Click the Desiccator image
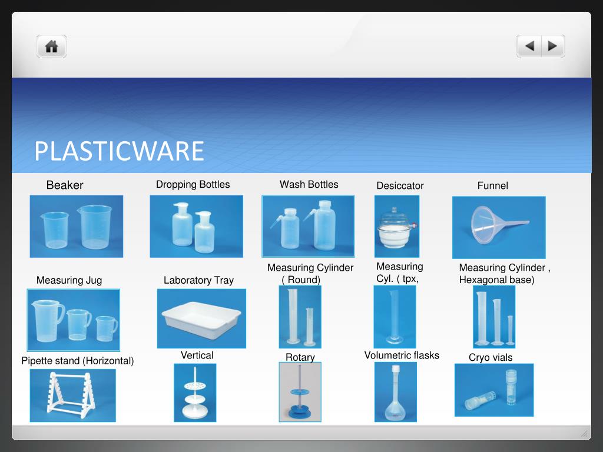The height and width of the screenshot is (452, 603). 397,226
